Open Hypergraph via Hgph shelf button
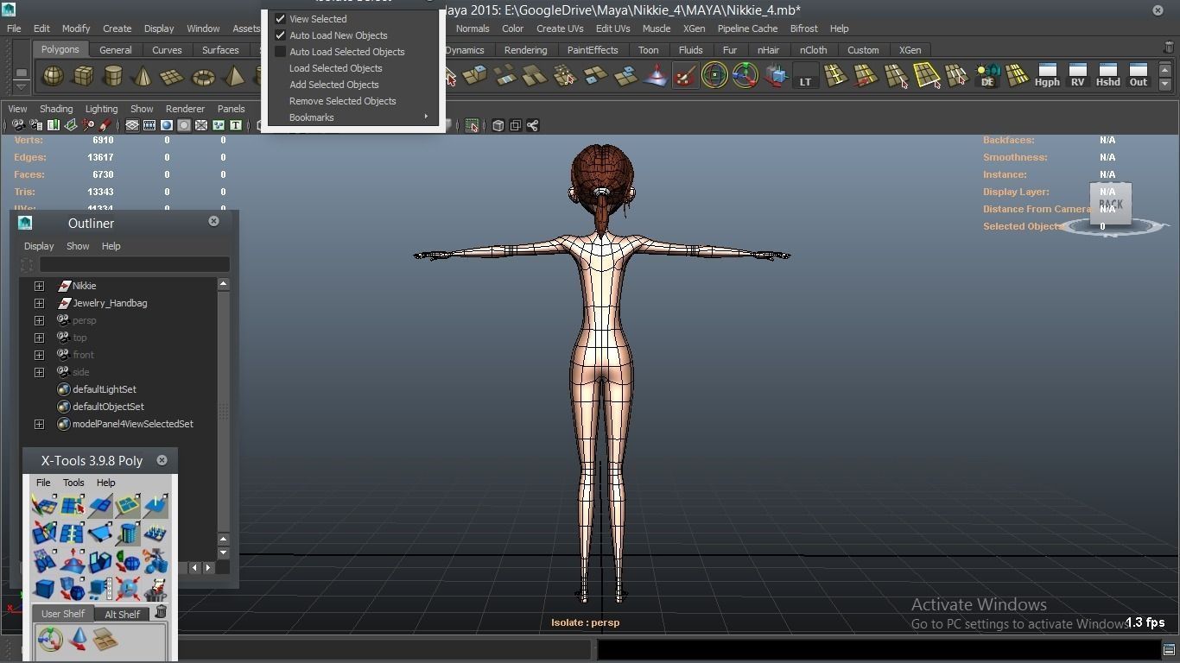The image size is (1180, 663). click(x=1047, y=75)
